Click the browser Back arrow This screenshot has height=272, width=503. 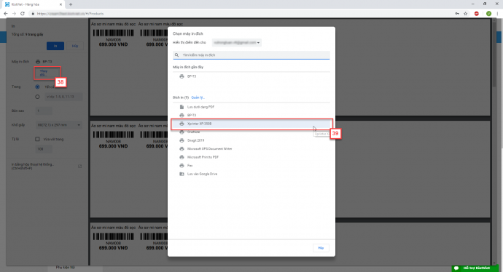coord(5,13)
